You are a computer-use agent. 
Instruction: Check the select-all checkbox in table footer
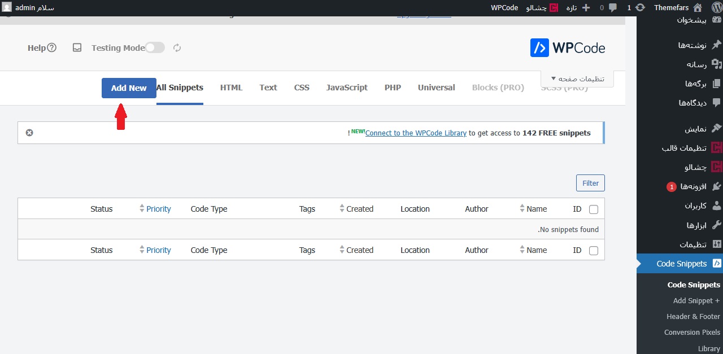[593, 251]
